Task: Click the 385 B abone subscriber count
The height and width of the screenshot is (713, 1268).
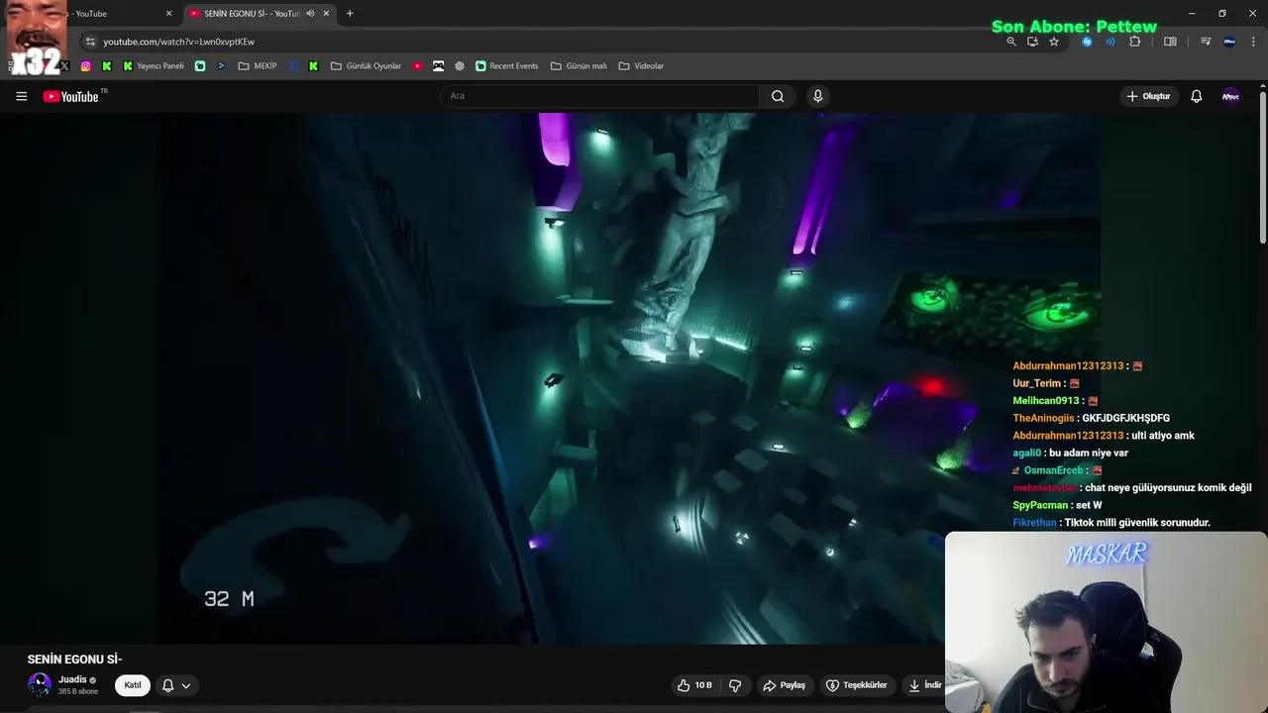Action: 78,691
